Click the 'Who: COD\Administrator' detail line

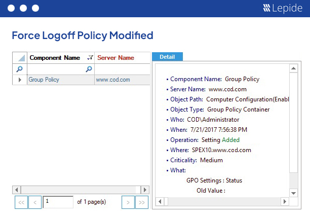(203, 120)
